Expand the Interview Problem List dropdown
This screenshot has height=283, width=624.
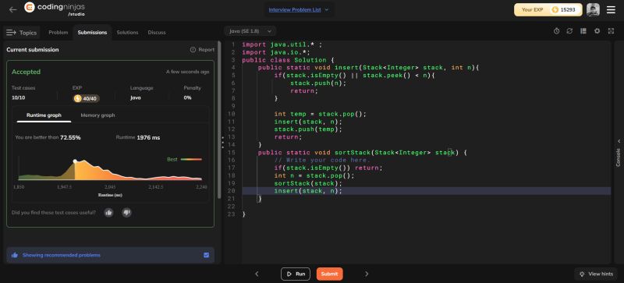(299, 9)
